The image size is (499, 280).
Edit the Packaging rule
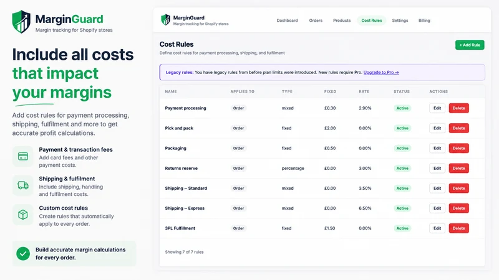coord(437,148)
